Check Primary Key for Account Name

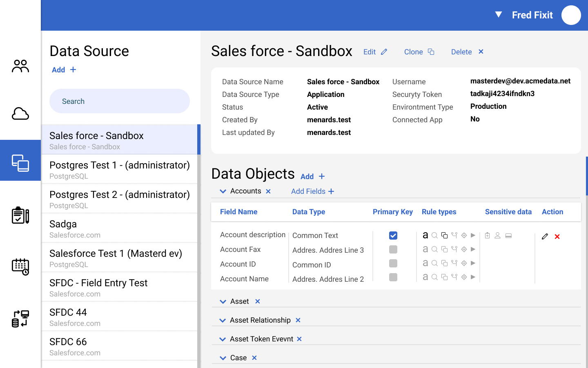393,277
